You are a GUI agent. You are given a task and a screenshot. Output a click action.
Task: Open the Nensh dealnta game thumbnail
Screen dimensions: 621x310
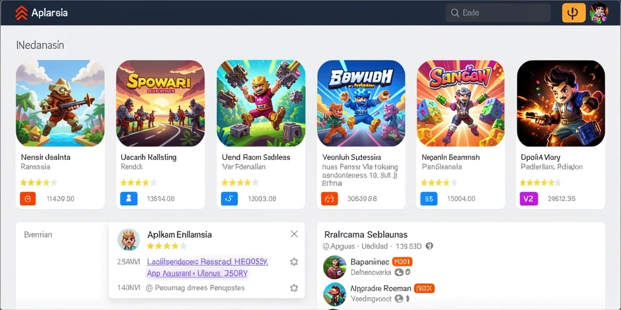pos(60,103)
